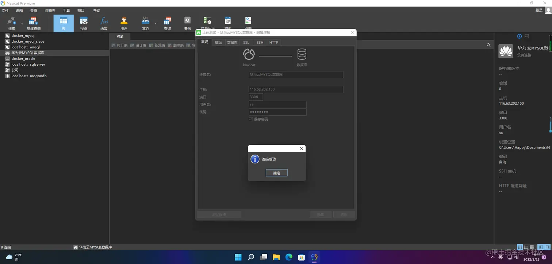
Task: Select the docker_oracle connection in the tree
Action: 23,58
